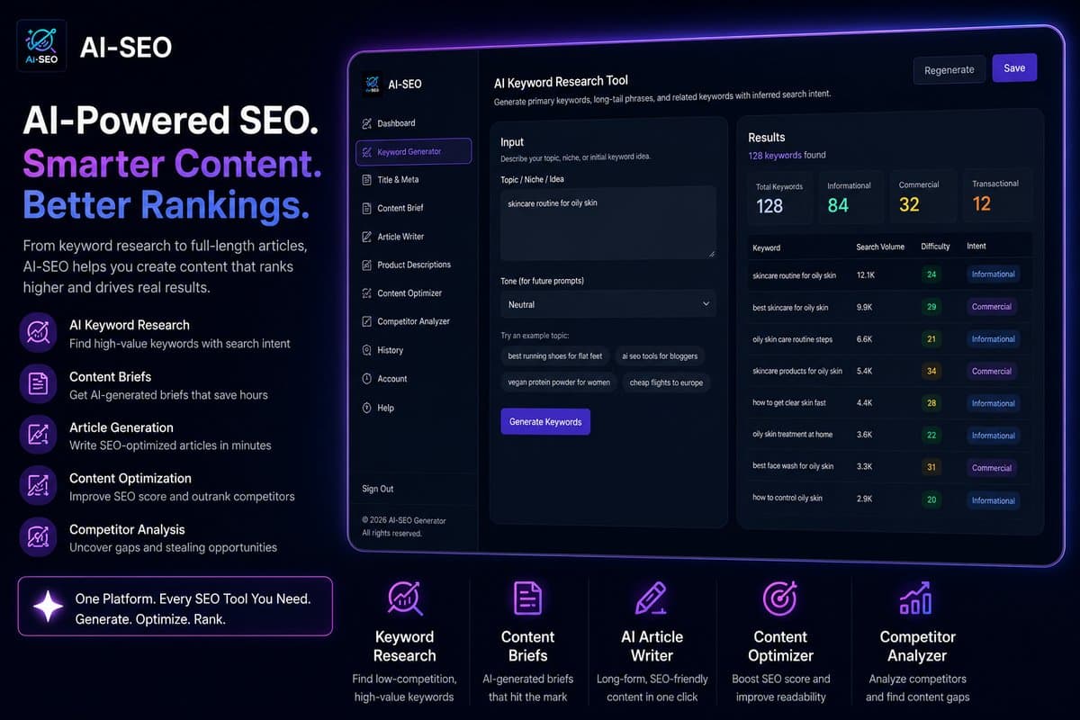Click the Product Descriptions sidebar icon
Screen dimensions: 1080x720
tap(366, 265)
